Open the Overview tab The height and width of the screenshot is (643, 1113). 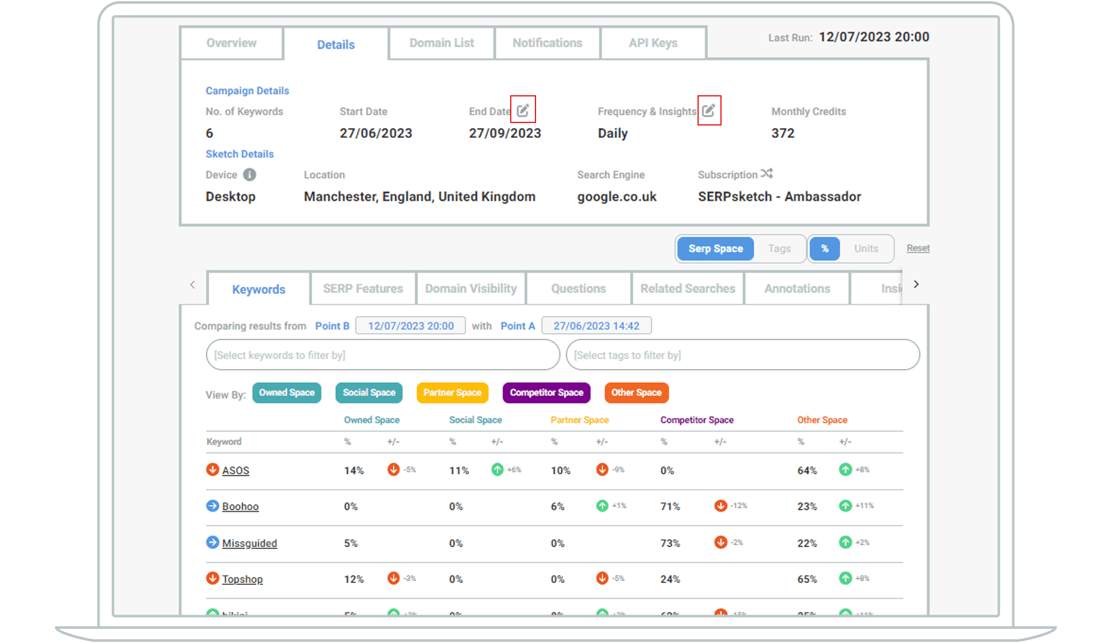(x=231, y=43)
